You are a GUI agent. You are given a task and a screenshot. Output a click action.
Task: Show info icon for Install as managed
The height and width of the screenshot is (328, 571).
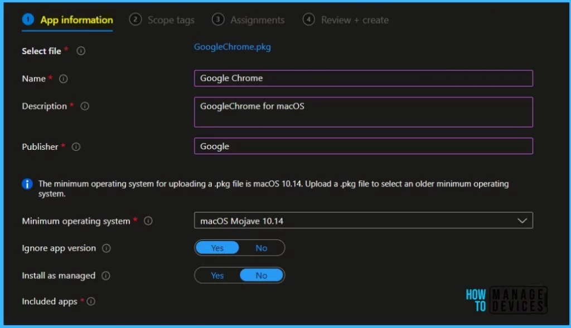106,276
